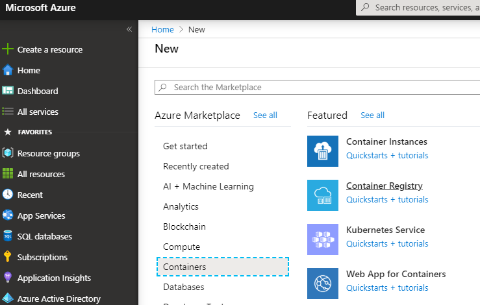Click the Kubernetes Service tile icon
The height and width of the screenshot is (305, 480).
[323, 239]
